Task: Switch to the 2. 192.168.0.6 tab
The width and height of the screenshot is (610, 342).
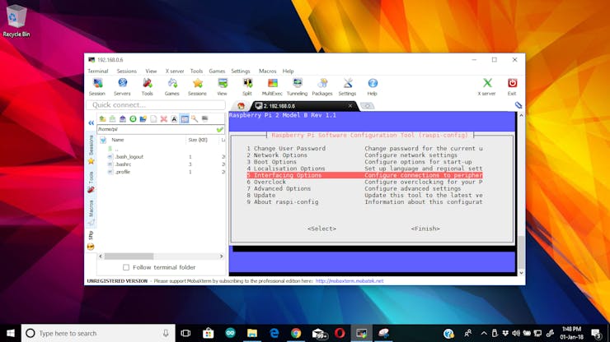Action: 302,105
